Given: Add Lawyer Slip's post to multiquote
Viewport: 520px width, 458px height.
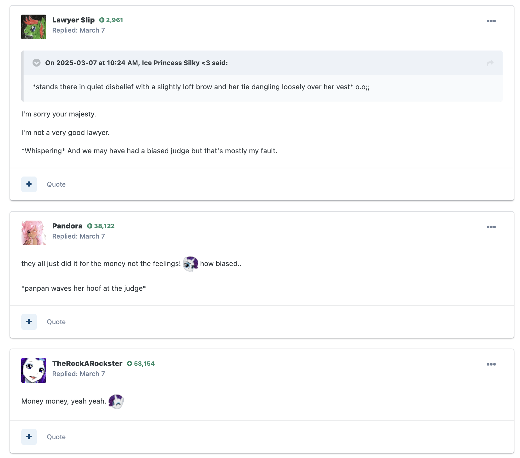Looking at the screenshot, I should click(x=29, y=184).
